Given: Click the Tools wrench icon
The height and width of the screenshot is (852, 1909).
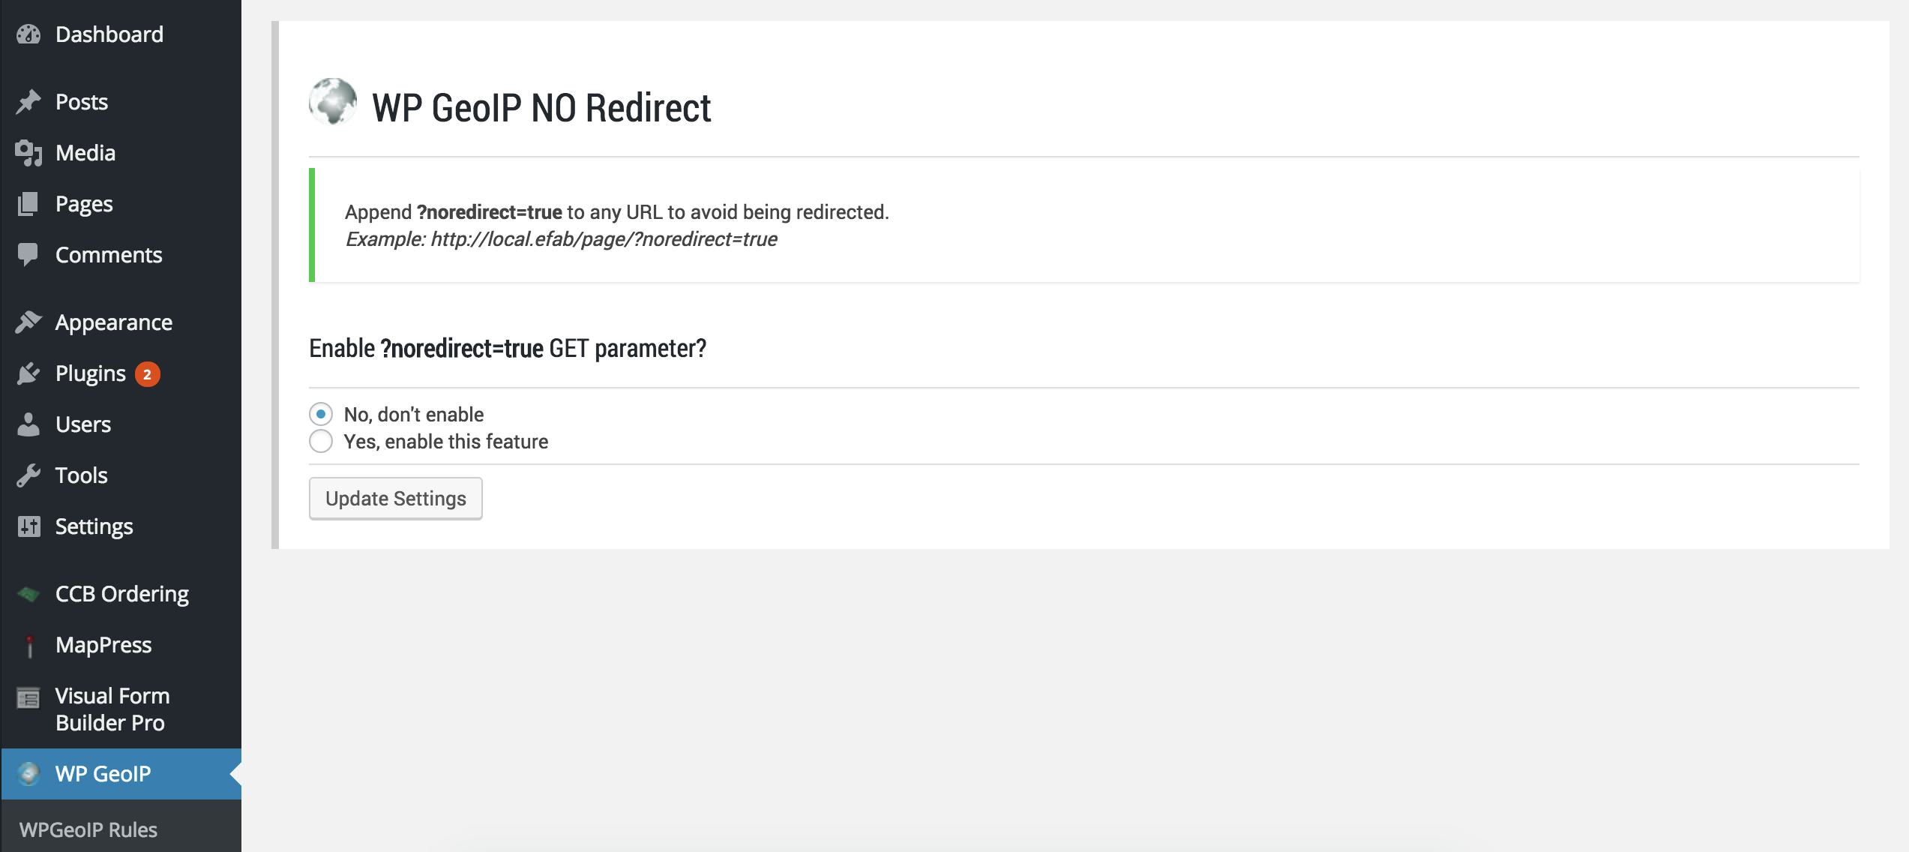Looking at the screenshot, I should (28, 475).
